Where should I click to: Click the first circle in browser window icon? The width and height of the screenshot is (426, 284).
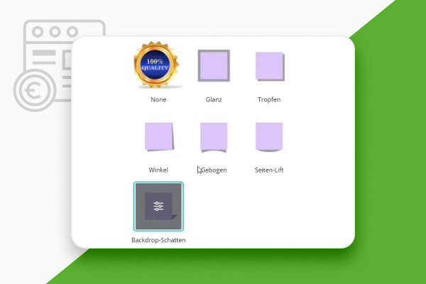pyautogui.click(x=38, y=31)
